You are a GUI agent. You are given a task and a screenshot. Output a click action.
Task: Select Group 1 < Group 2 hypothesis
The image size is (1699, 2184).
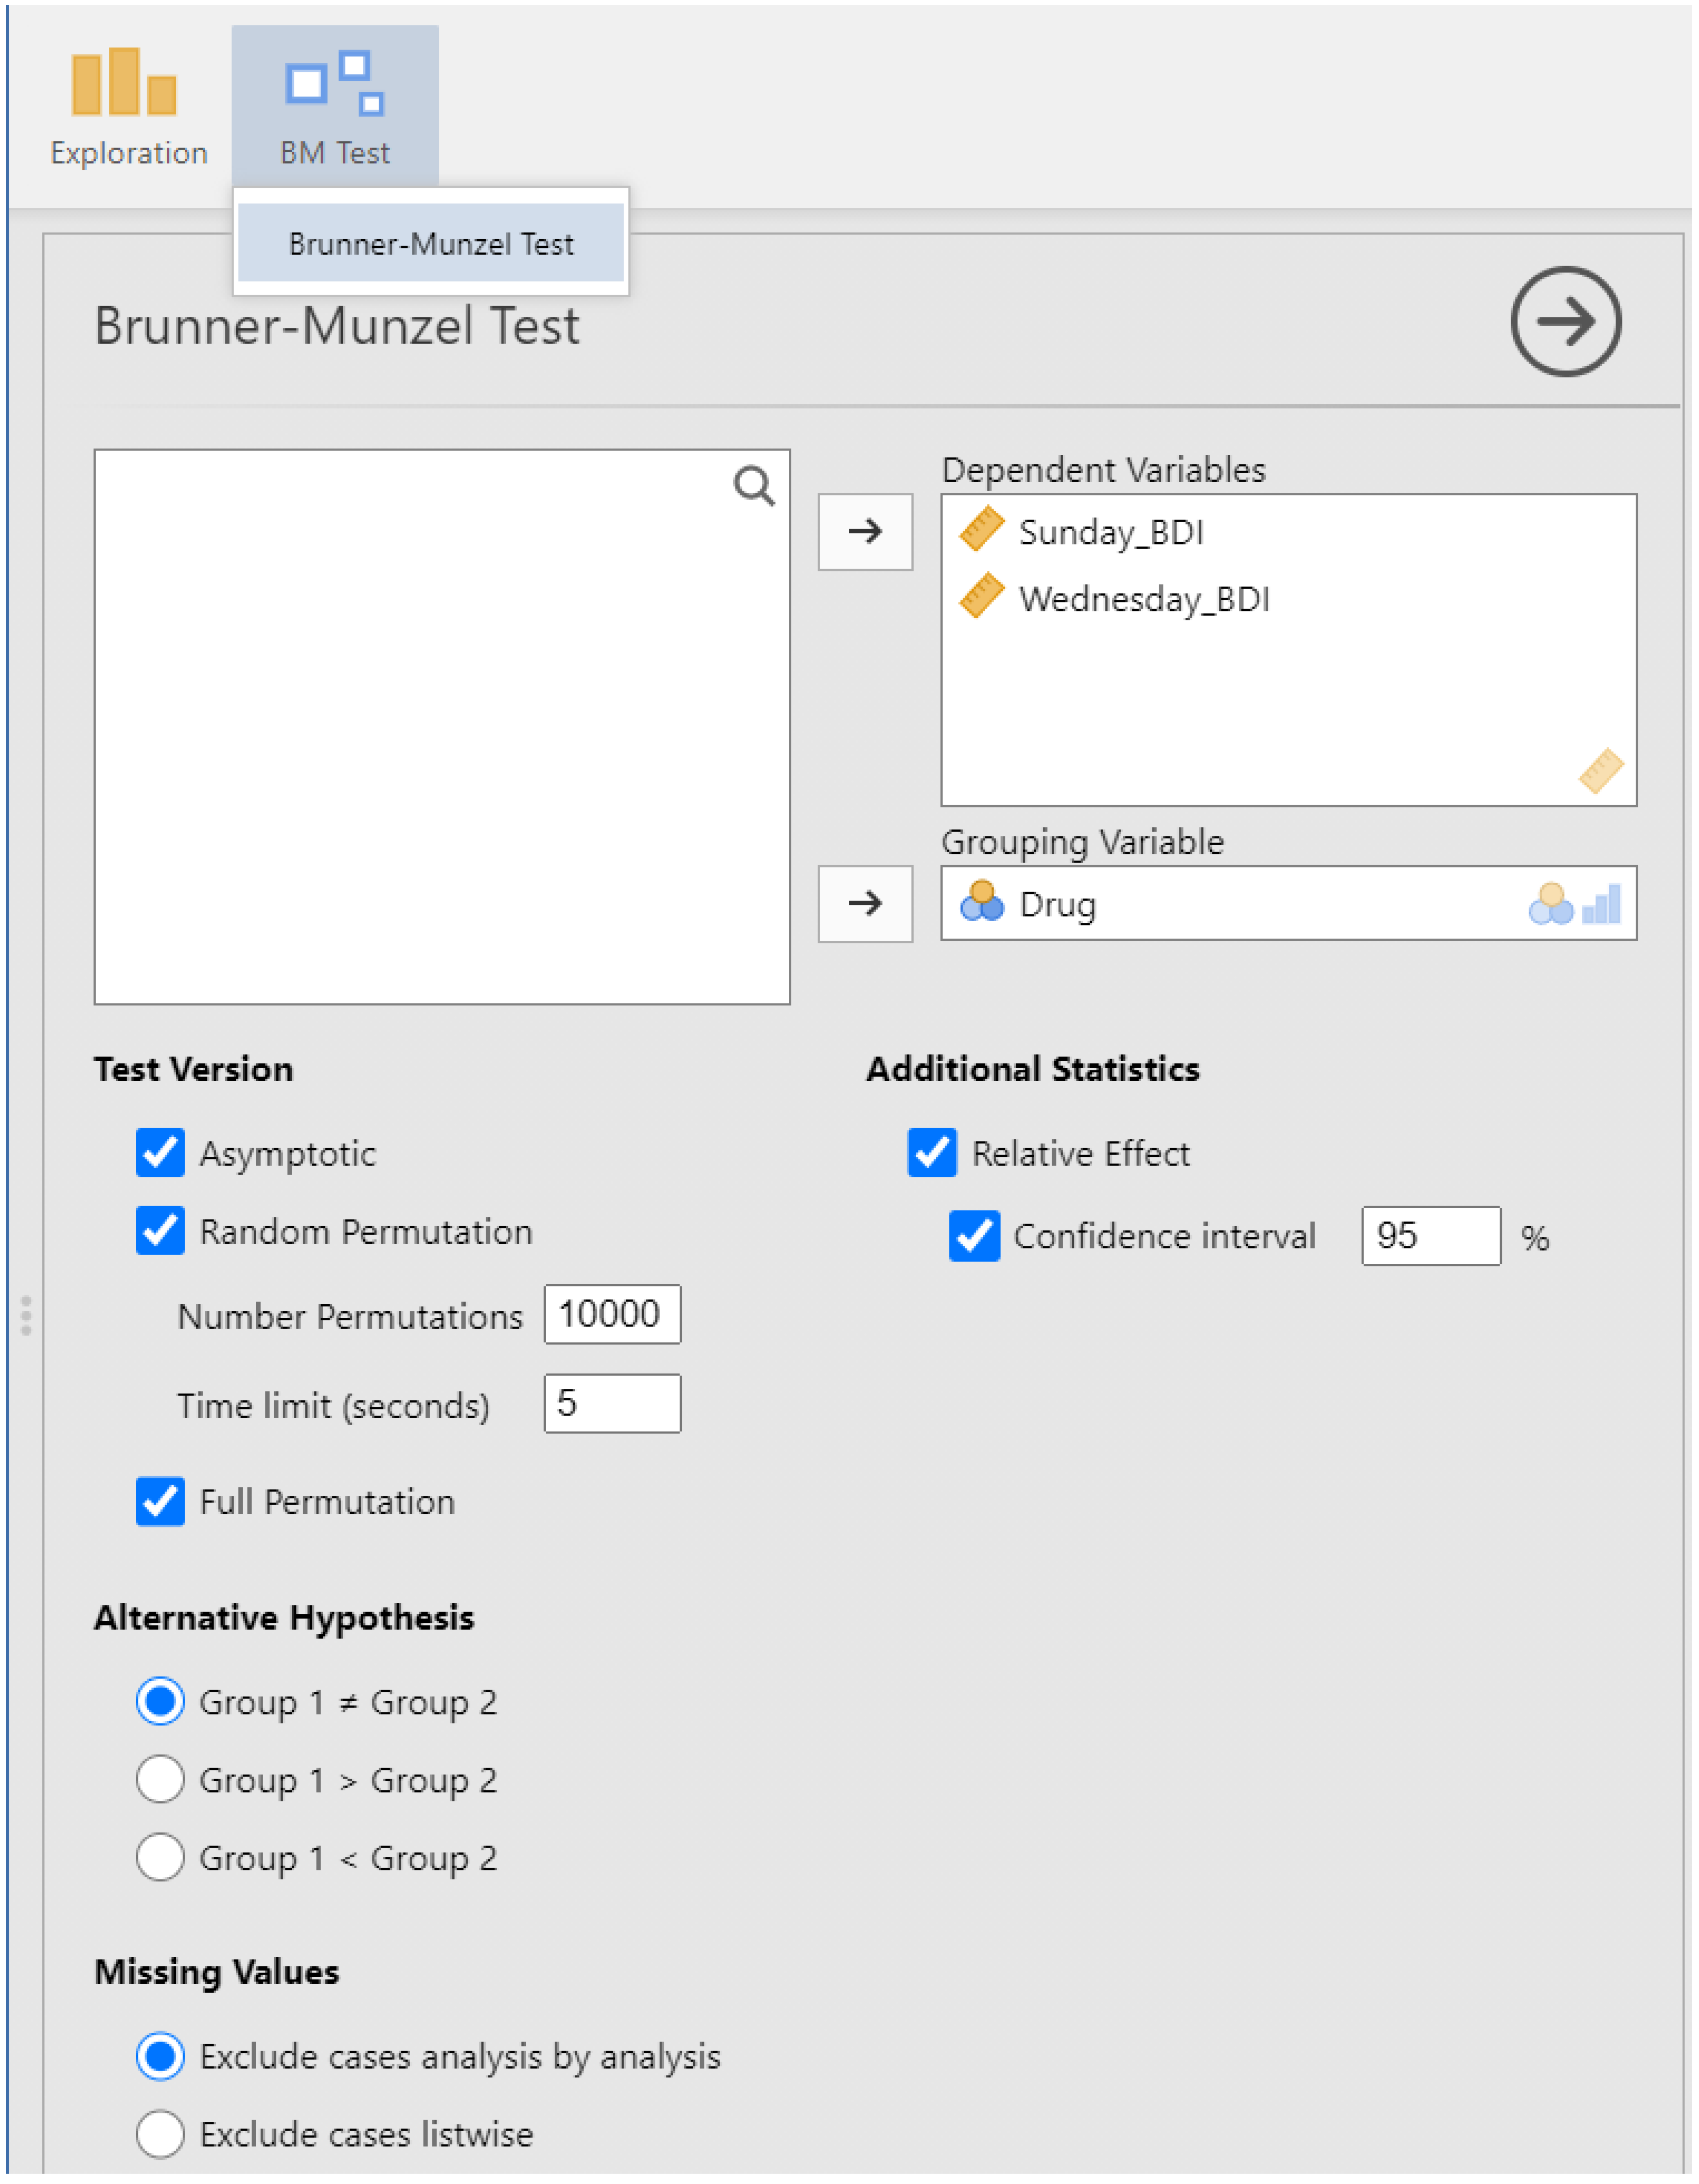[160, 1857]
